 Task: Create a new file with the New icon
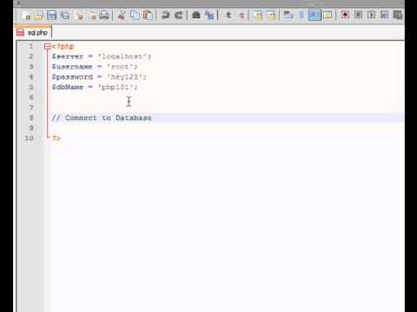26,16
